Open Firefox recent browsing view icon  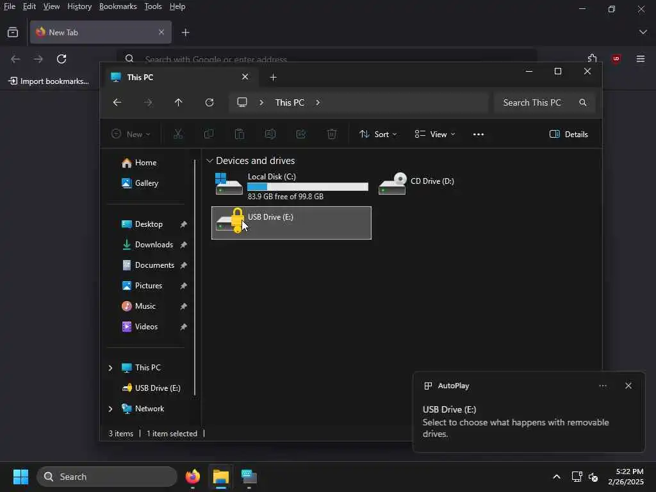pyautogui.click(x=13, y=32)
